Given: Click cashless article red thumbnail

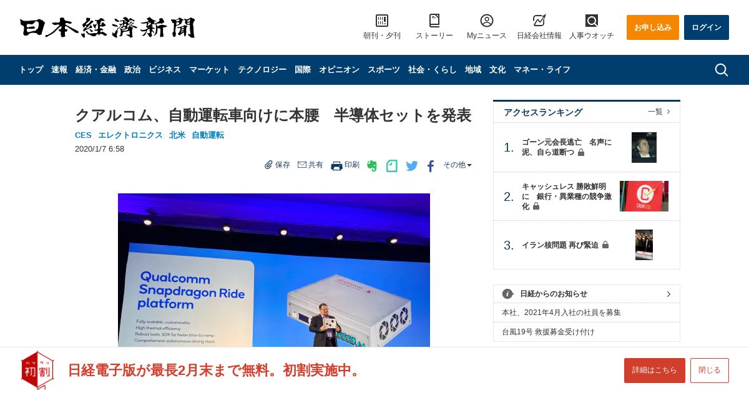Looking at the screenshot, I should pyautogui.click(x=644, y=196).
